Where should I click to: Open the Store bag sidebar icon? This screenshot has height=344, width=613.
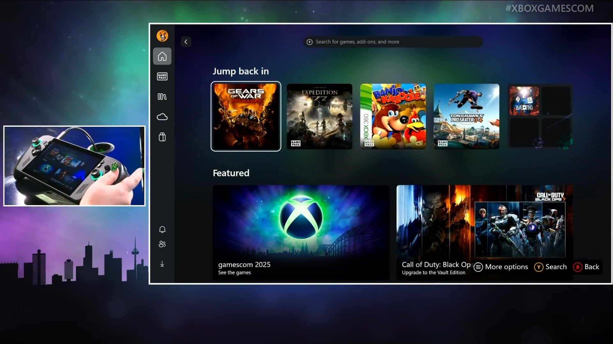point(162,137)
